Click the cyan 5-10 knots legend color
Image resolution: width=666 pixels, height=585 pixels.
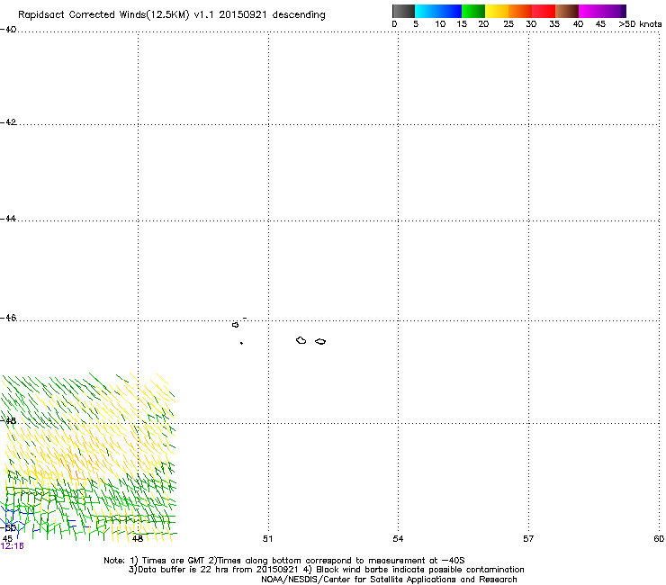pyautogui.click(x=427, y=11)
